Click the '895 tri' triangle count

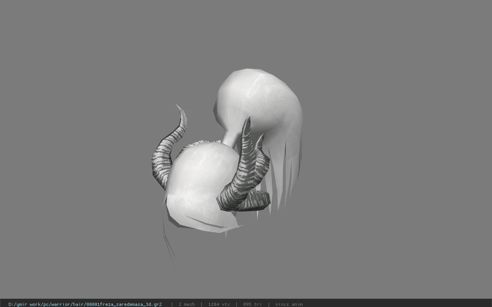point(252,304)
